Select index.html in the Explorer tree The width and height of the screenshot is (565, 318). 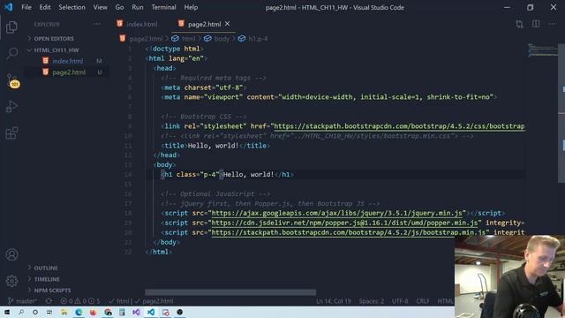pyautogui.click(x=67, y=61)
